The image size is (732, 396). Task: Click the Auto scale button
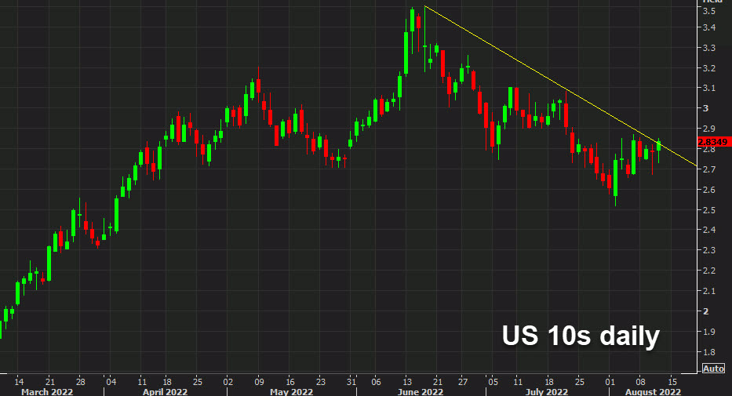coord(713,368)
